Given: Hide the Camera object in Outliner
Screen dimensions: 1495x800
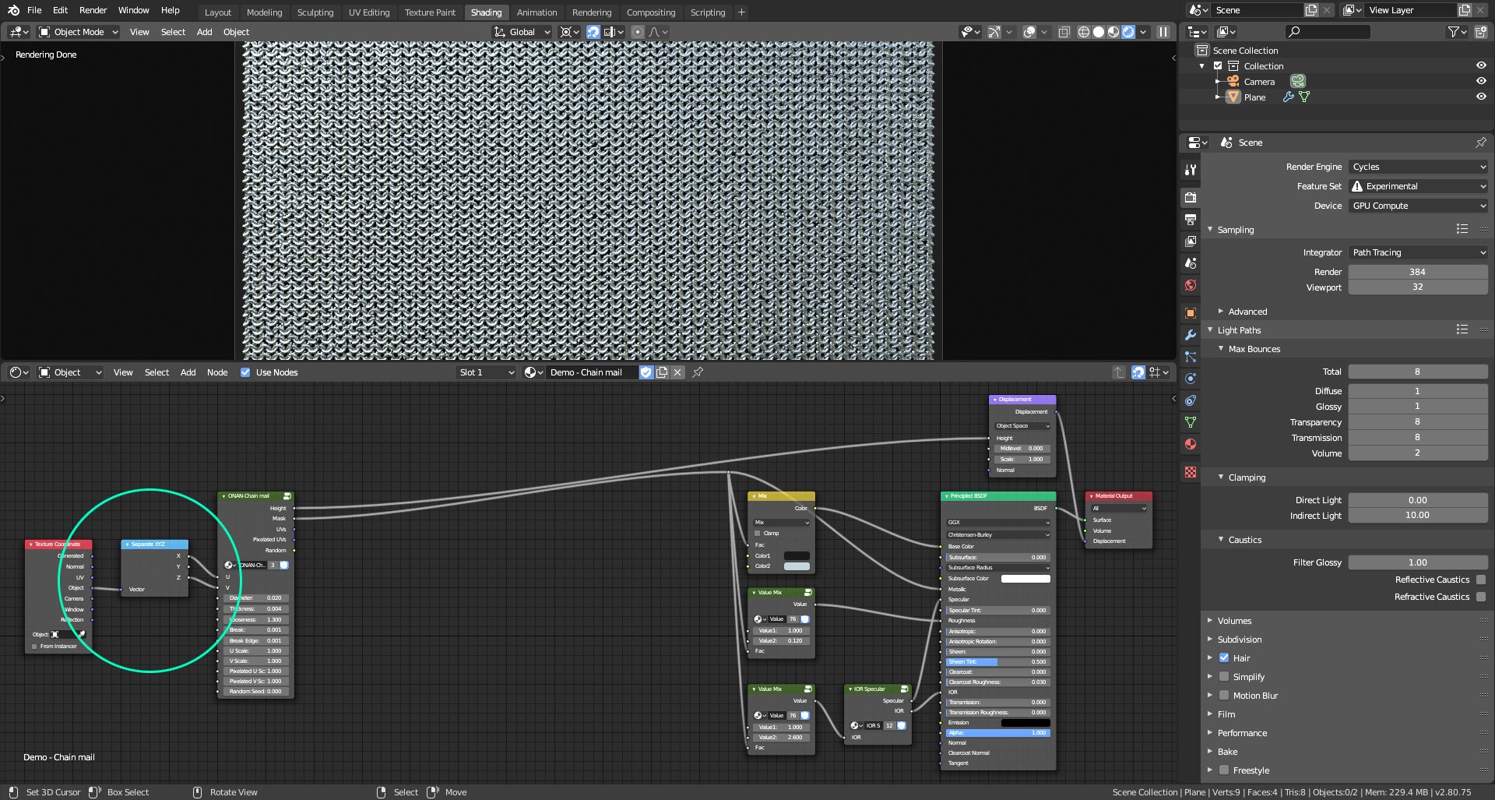Looking at the screenshot, I should [x=1481, y=81].
